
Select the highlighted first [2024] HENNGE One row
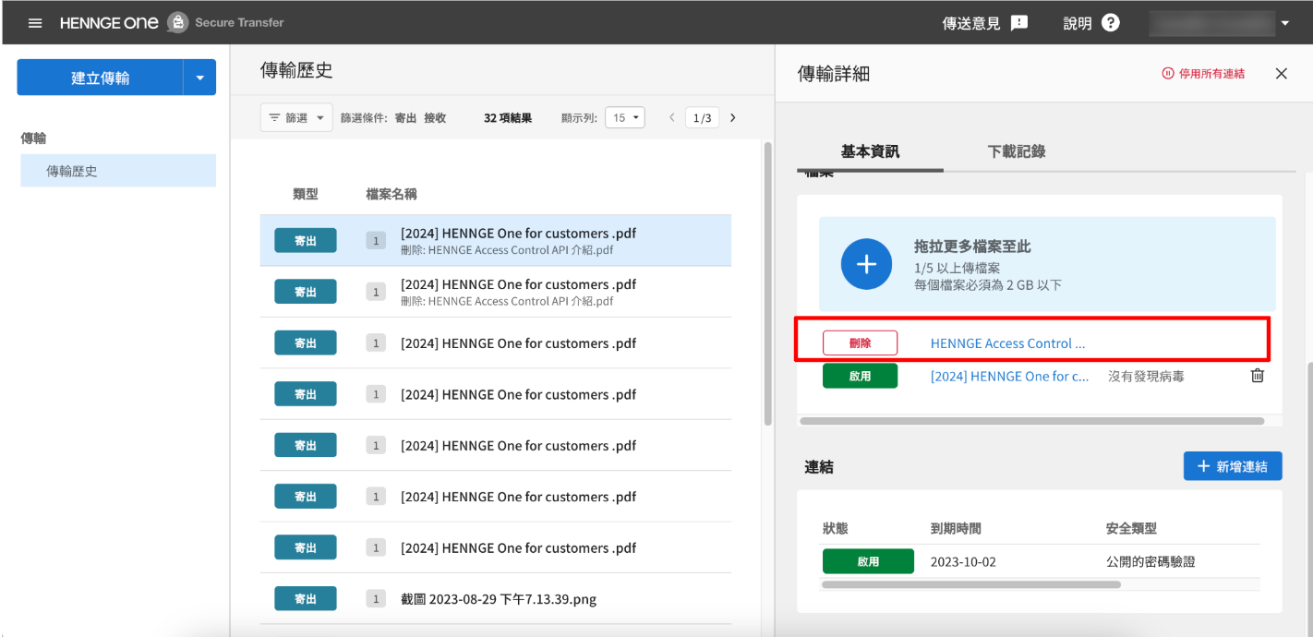pos(496,241)
